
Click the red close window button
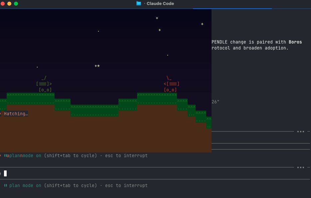2,4
